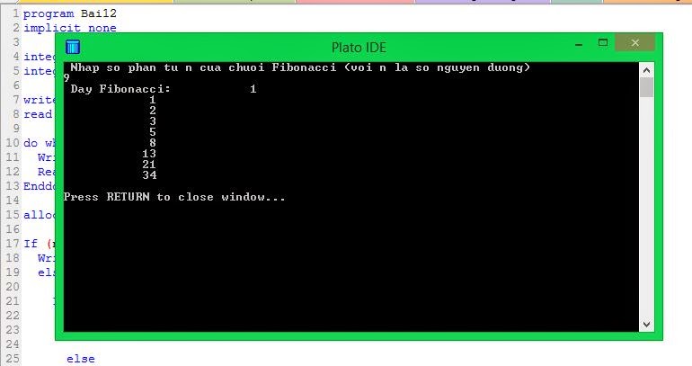Screen dimensions: 692x366
Task: Click the 'Day Fibonacci:' output line
Action: pos(164,89)
